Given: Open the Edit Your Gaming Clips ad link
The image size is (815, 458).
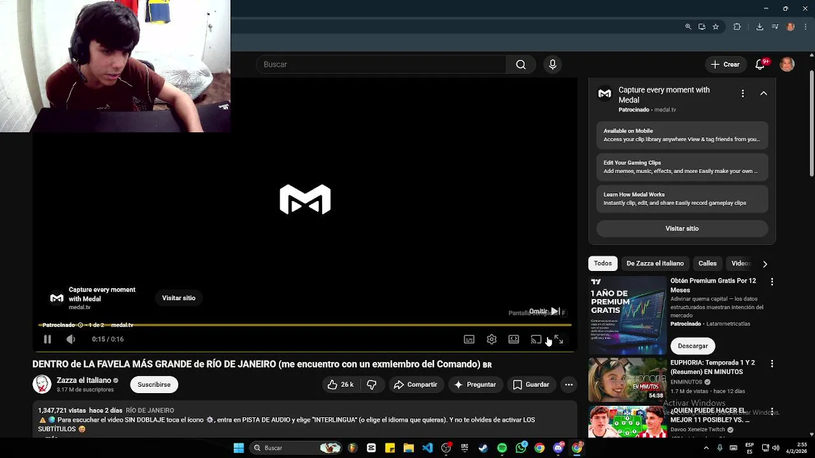Looking at the screenshot, I should 682,167.
